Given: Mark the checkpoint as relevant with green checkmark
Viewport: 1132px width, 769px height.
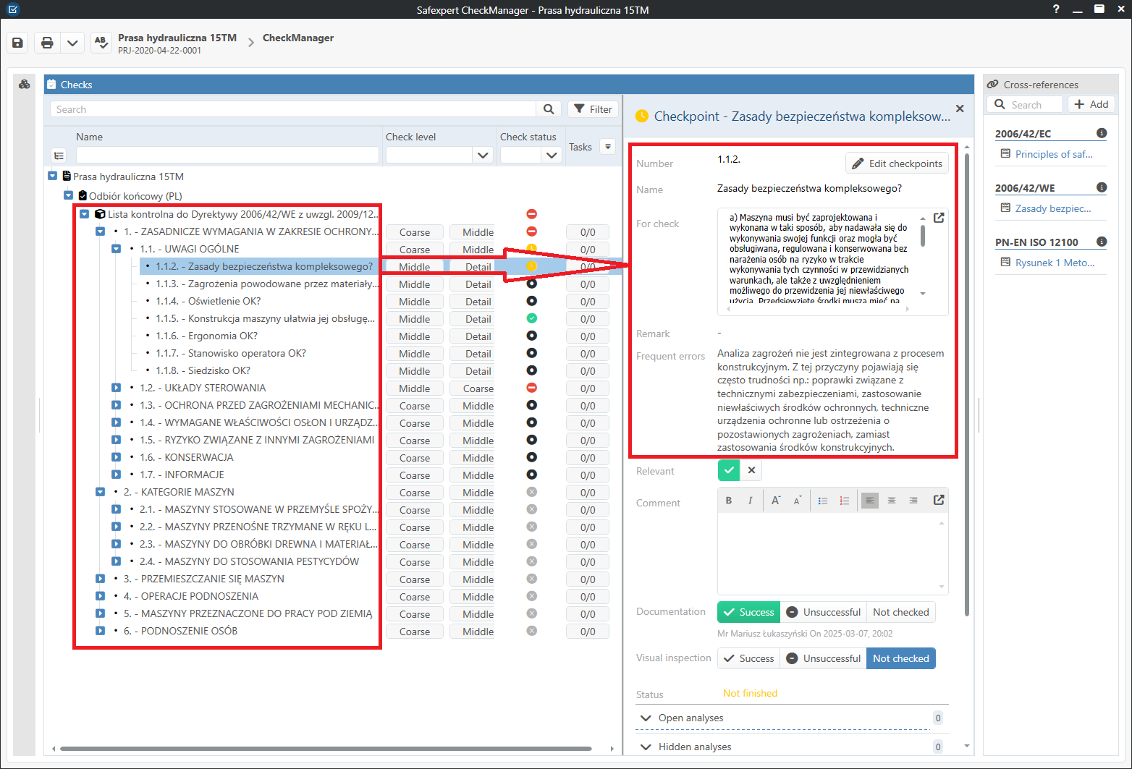Looking at the screenshot, I should 729,470.
